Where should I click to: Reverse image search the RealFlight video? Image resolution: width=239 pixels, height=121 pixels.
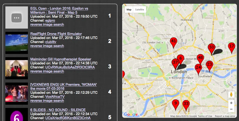click(x=47, y=46)
